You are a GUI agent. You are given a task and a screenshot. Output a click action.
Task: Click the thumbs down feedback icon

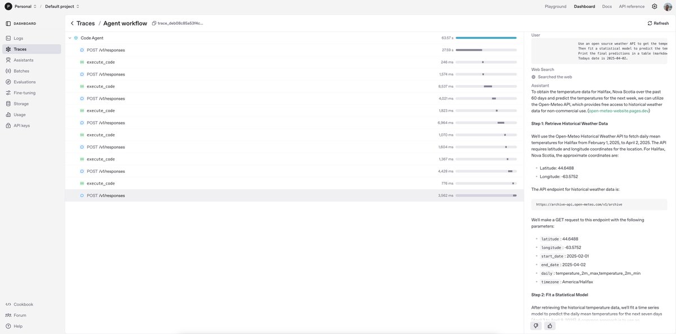tap(535, 326)
